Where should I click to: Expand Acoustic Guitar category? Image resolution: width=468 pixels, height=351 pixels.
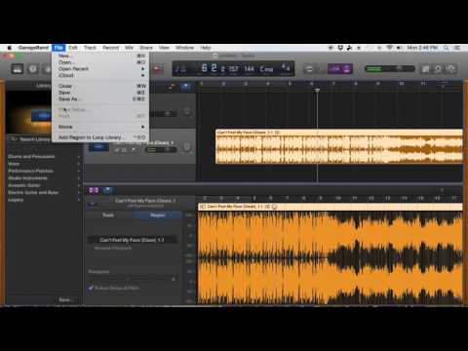[x=44, y=185]
